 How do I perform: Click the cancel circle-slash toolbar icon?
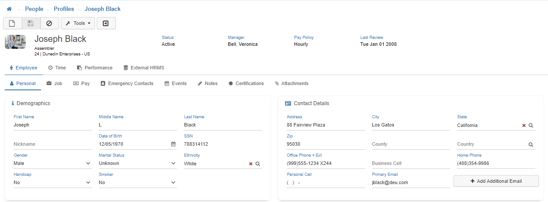click(x=49, y=23)
